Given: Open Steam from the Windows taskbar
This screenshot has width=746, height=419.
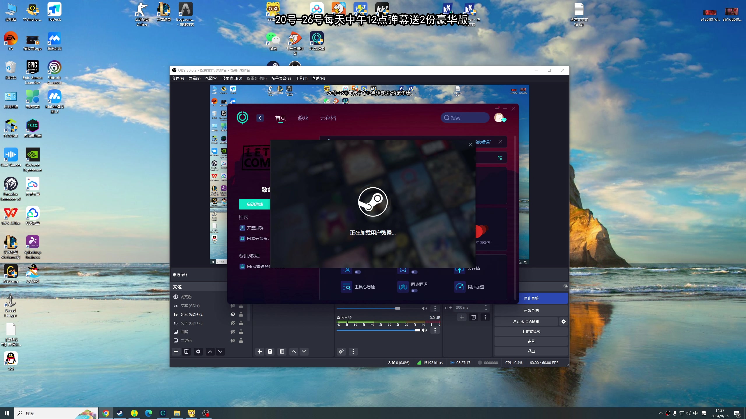Looking at the screenshot, I should pyautogui.click(x=120, y=413).
